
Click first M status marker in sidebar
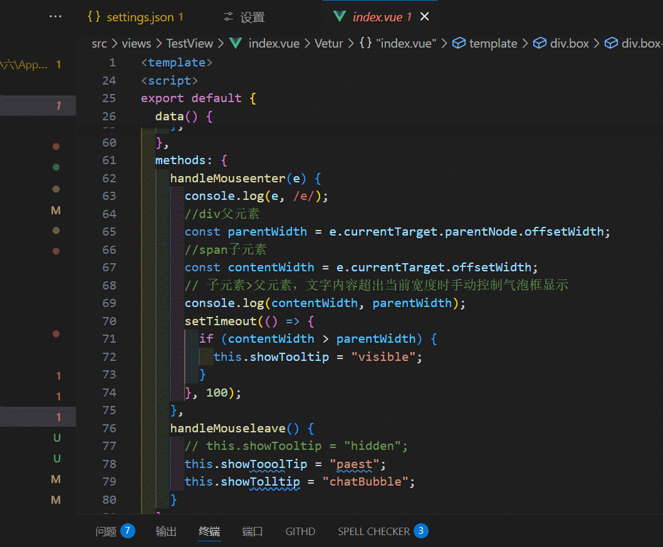click(56, 211)
